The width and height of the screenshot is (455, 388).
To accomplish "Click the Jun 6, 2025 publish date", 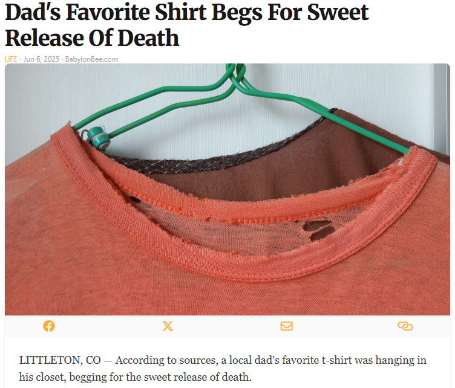I will click(x=41, y=59).
